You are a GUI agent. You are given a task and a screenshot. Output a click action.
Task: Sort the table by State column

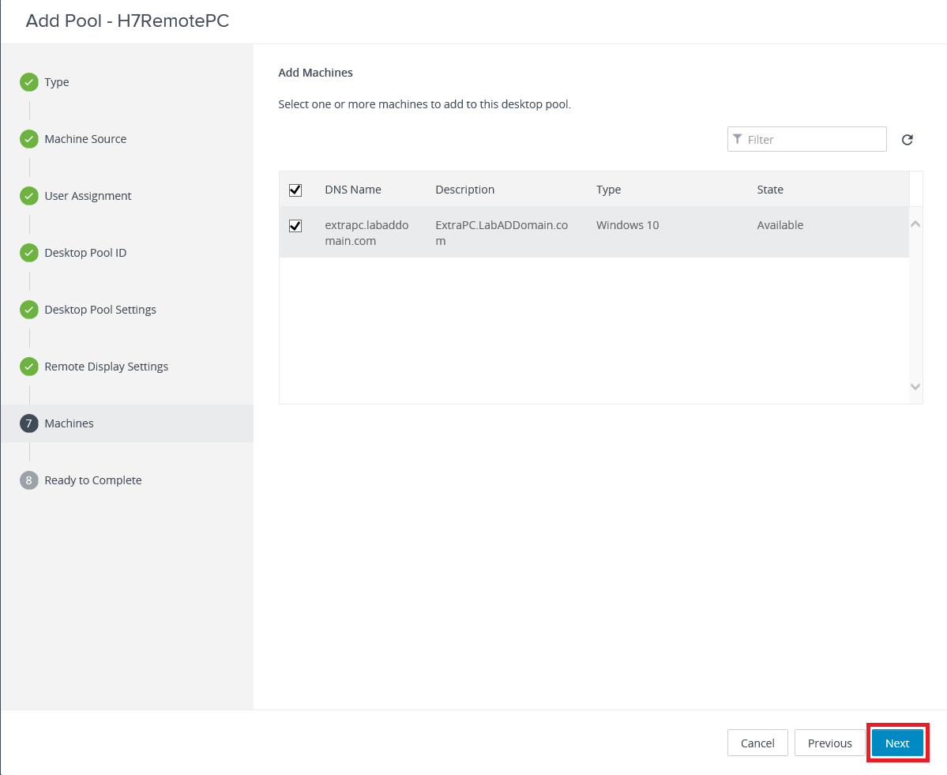click(770, 190)
